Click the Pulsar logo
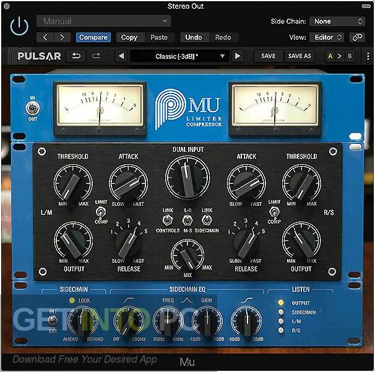 [x=39, y=56]
